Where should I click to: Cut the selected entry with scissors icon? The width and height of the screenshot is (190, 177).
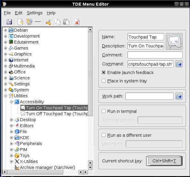[49, 22]
